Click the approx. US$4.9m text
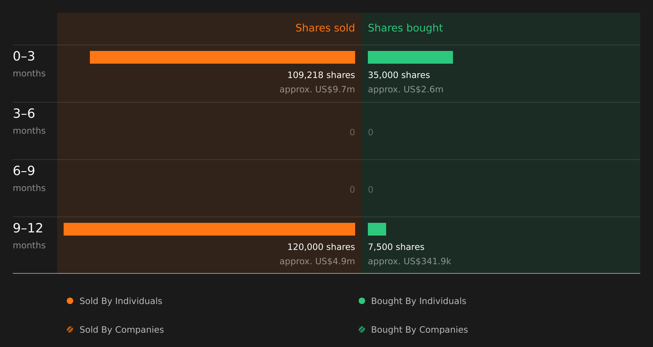The height and width of the screenshot is (347, 653). tap(317, 261)
